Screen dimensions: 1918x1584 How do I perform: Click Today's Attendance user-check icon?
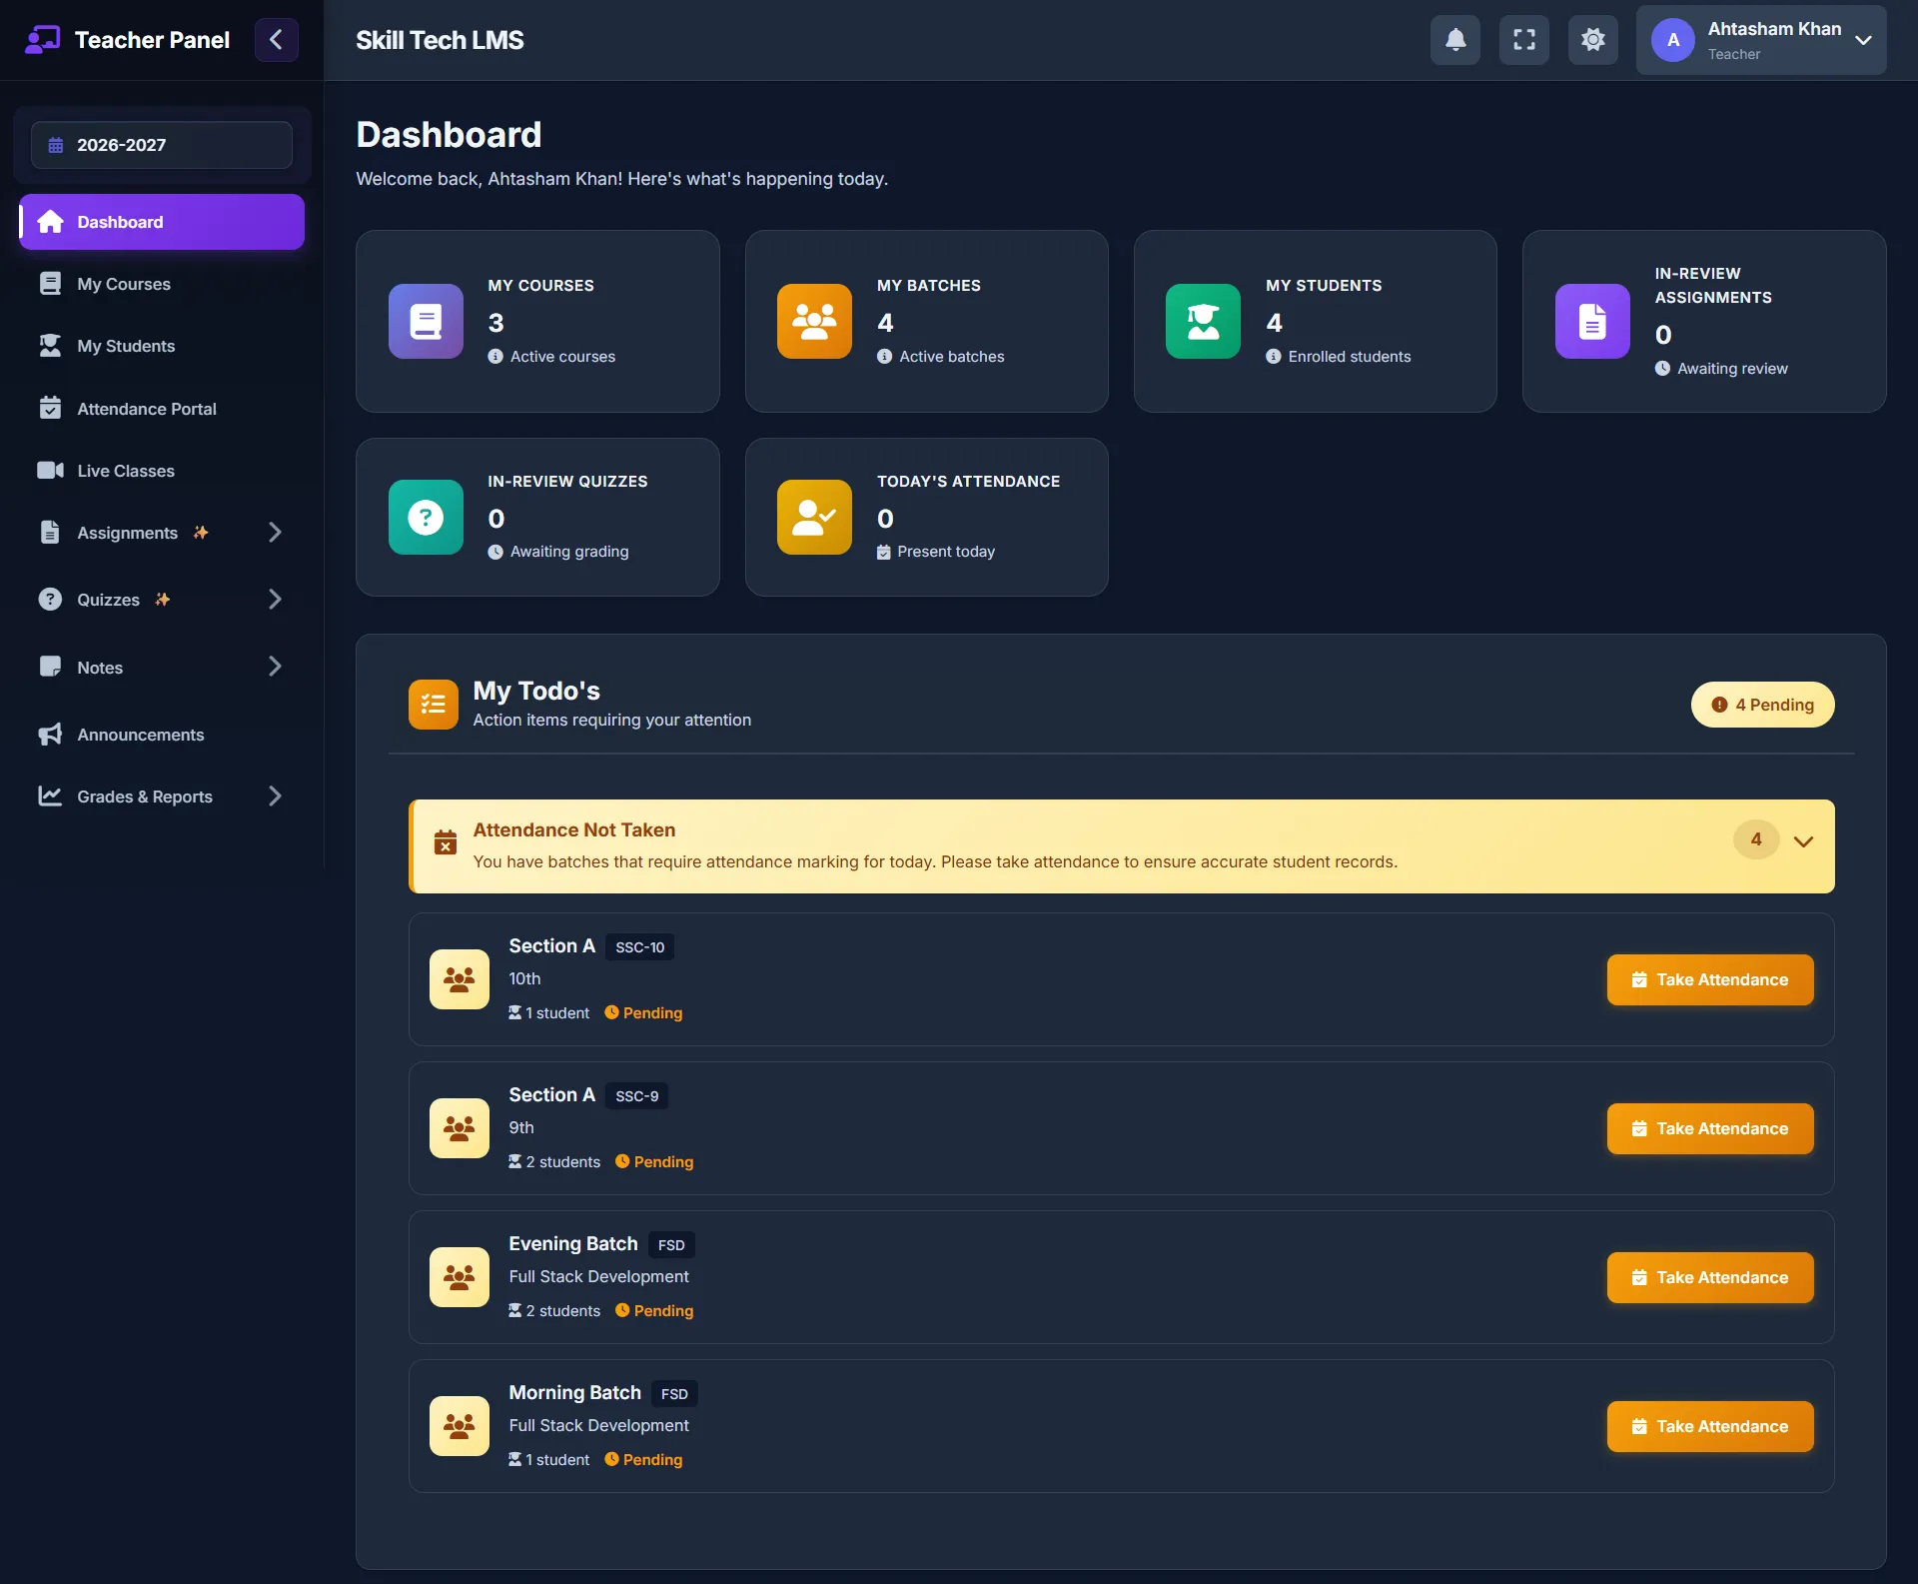pos(814,518)
